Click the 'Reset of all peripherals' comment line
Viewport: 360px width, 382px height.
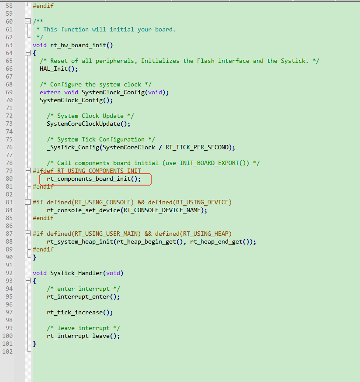(180, 61)
